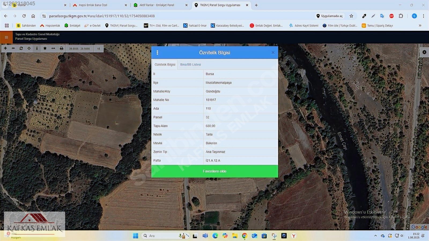Open the Emlakjet bookmark
Viewport: 429px width, 241px height.
[x=72, y=25]
